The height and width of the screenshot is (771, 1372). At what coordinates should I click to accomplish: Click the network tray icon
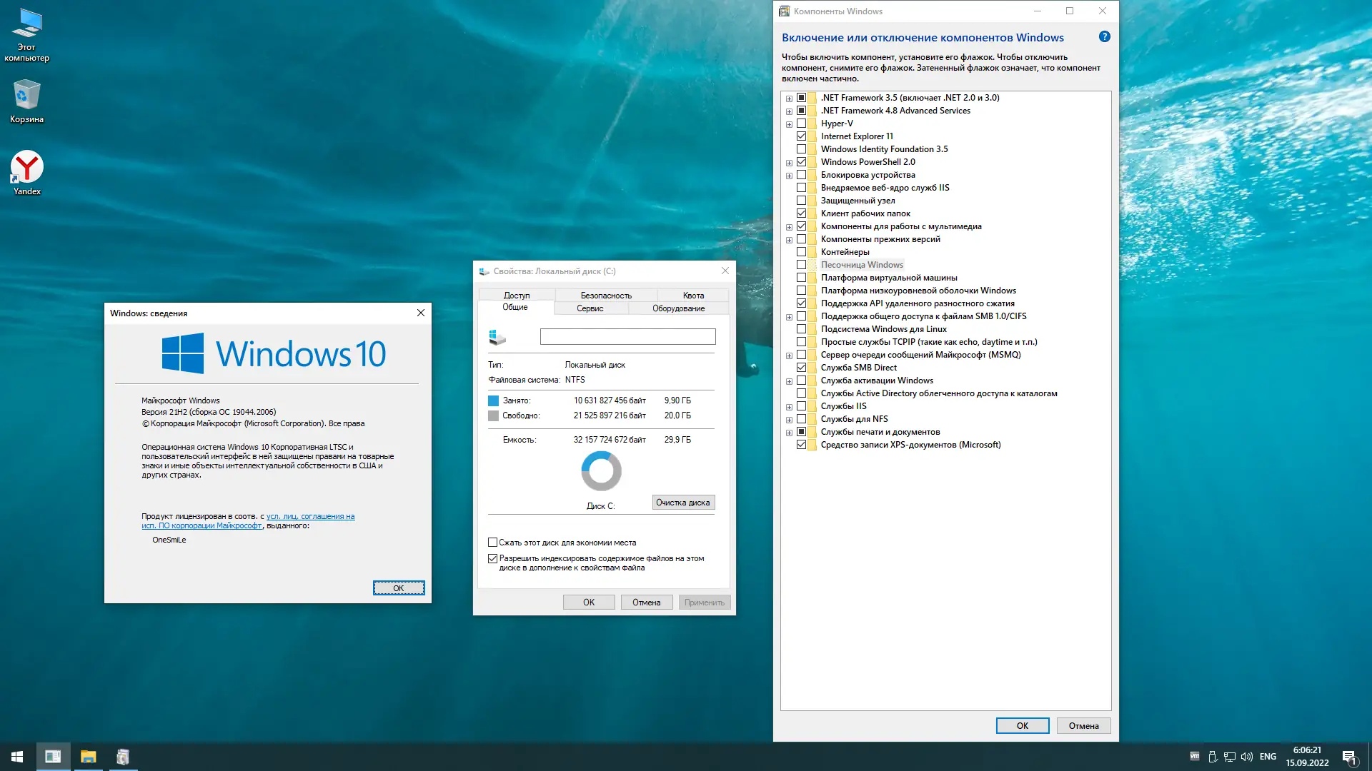pyautogui.click(x=1230, y=757)
